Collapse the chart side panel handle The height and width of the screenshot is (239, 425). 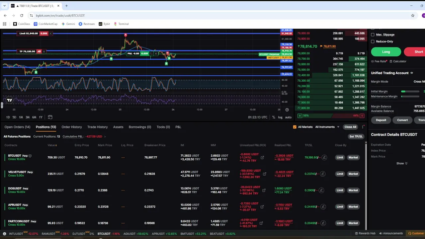pyautogui.click(x=2, y=105)
